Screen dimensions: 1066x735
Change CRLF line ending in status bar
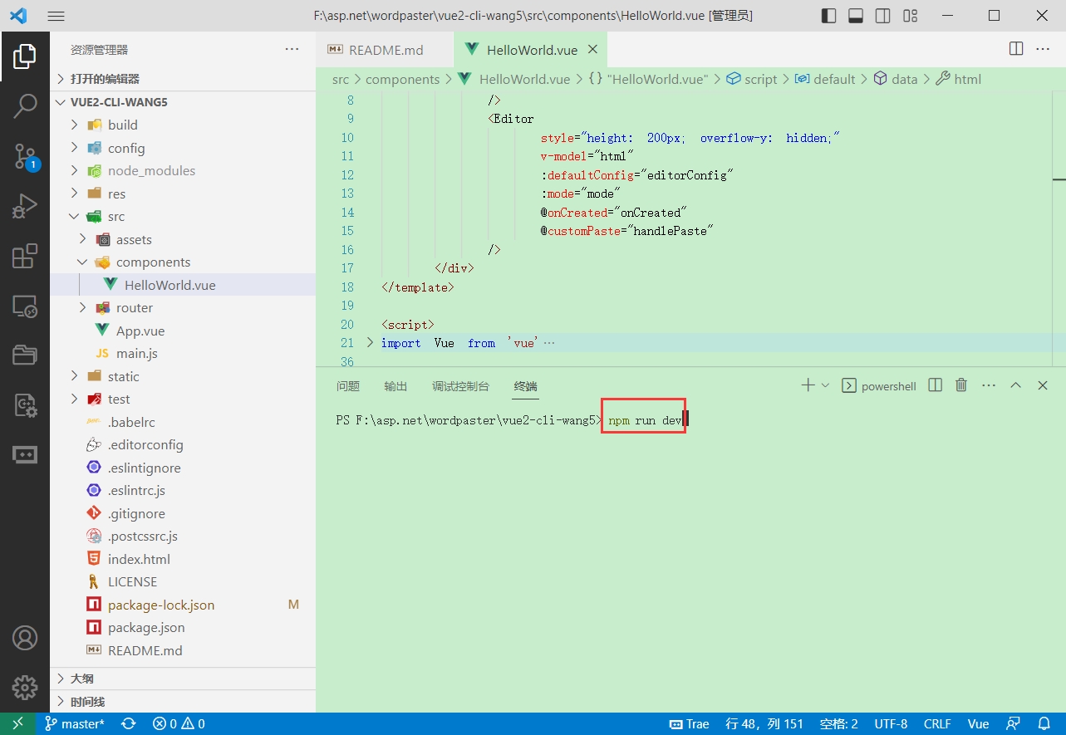click(937, 723)
